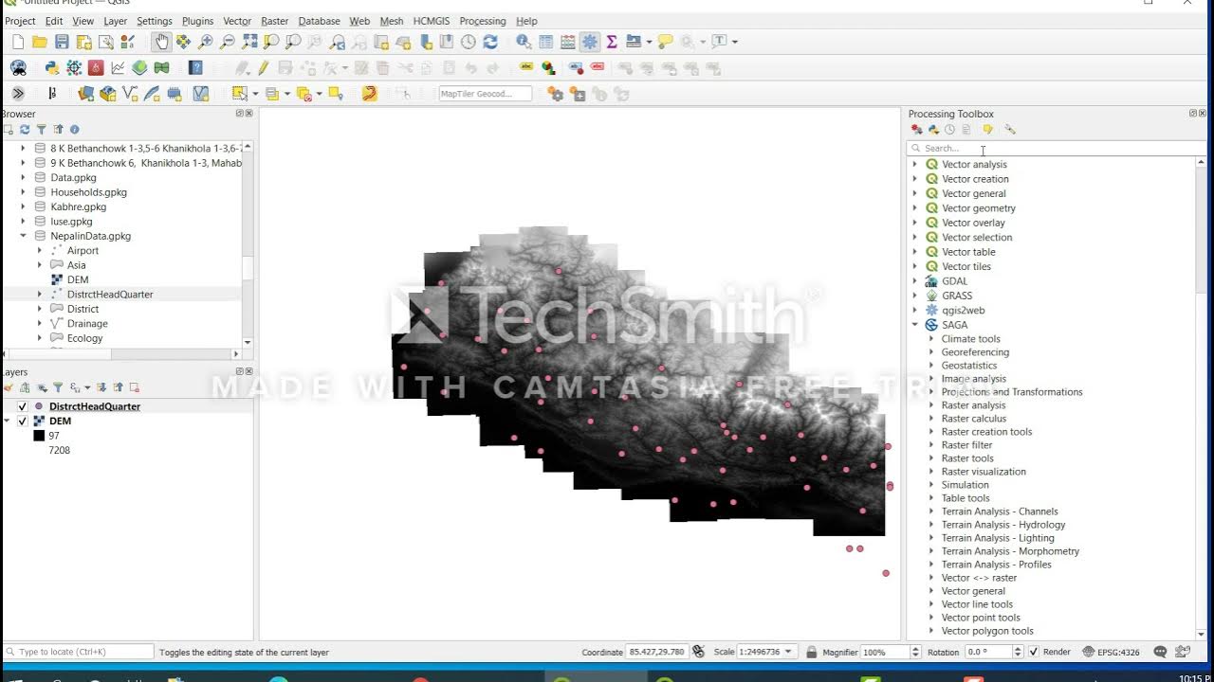Image resolution: width=1214 pixels, height=682 pixels.
Task: Click the Zoom In magnifier tool
Action: coord(206,42)
